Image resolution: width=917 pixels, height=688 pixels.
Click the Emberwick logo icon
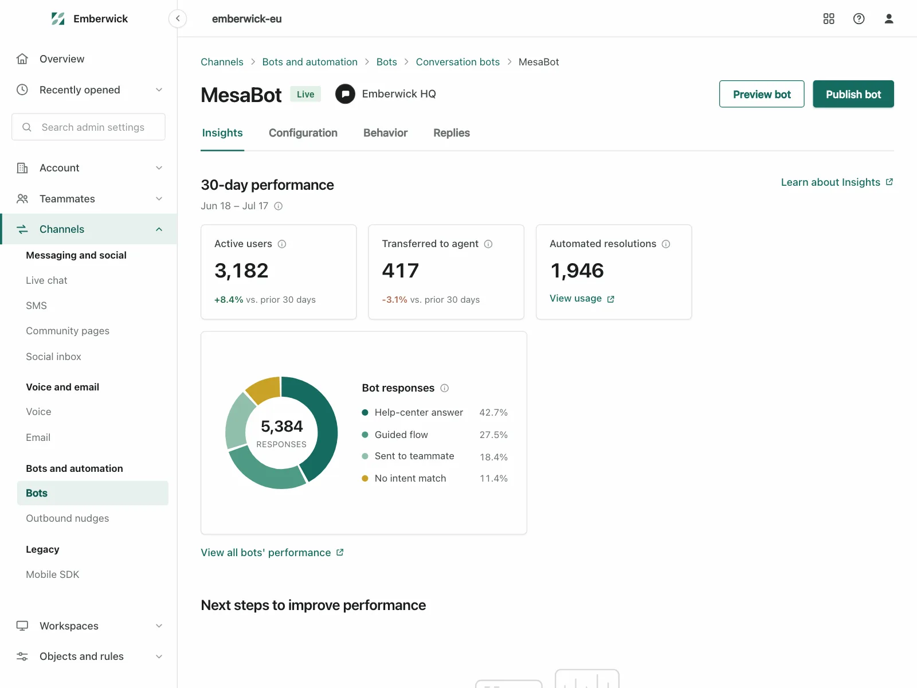pyautogui.click(x=58, y=19)
